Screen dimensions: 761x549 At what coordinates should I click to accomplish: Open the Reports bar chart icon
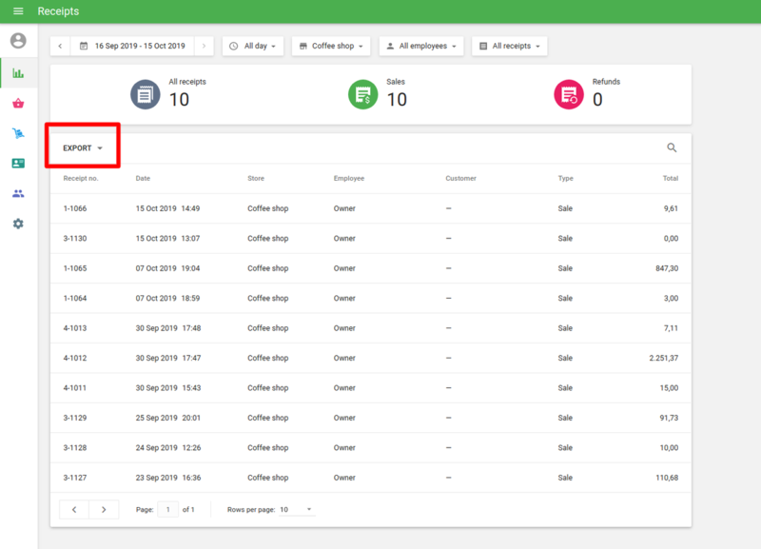(x=18, y=72)
